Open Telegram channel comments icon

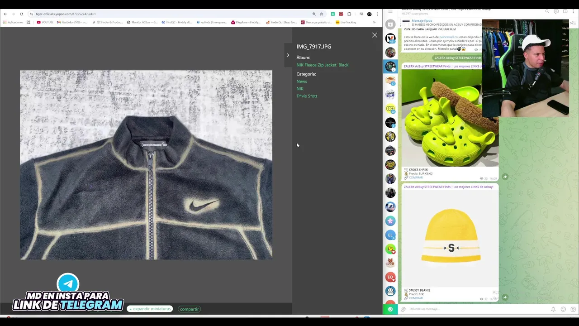click(556, 11)
